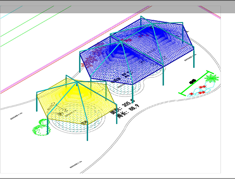Select the thick green dimension line
The height and width of the screenshot is (179, 235).
point(196,83)
